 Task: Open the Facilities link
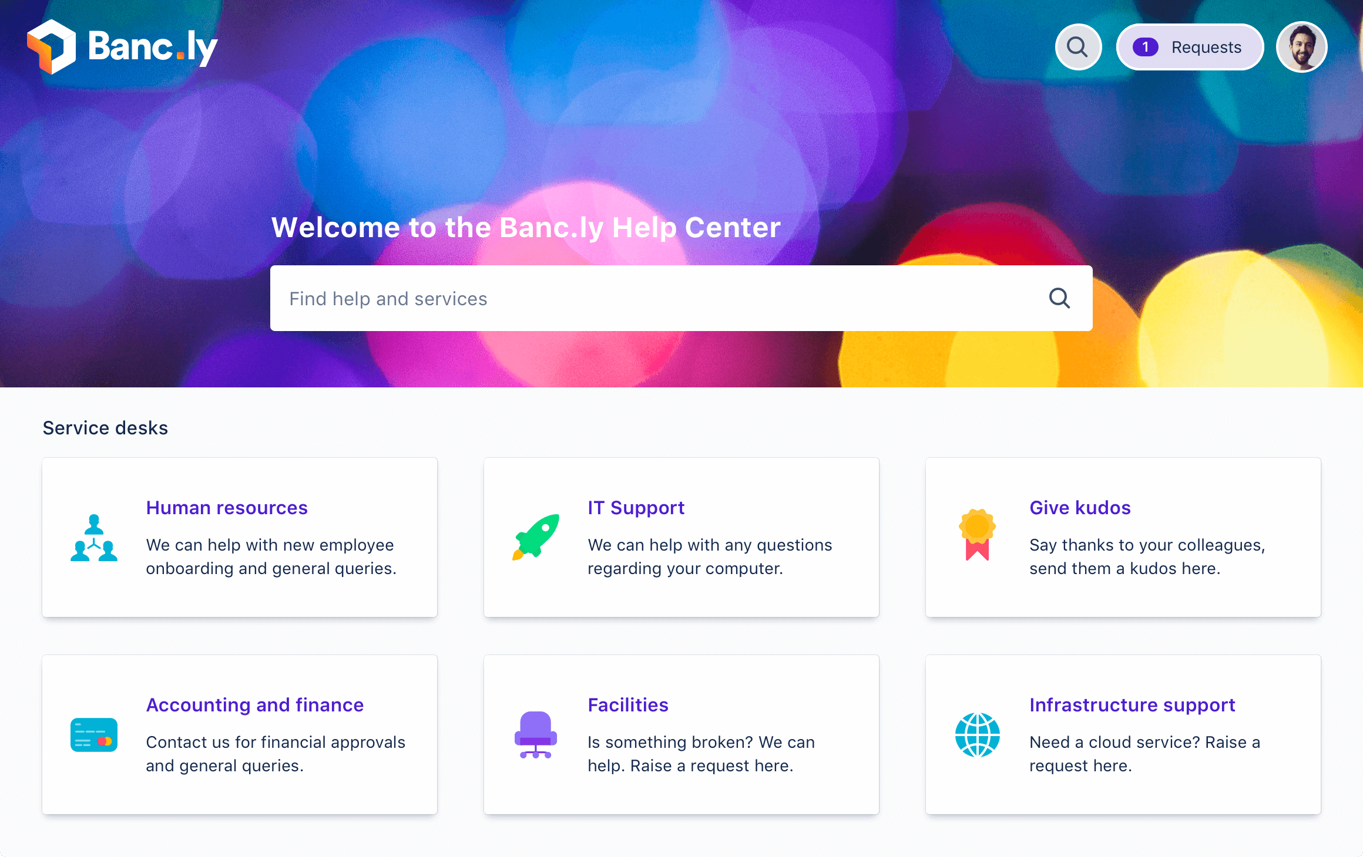click(x=628, y=705)
